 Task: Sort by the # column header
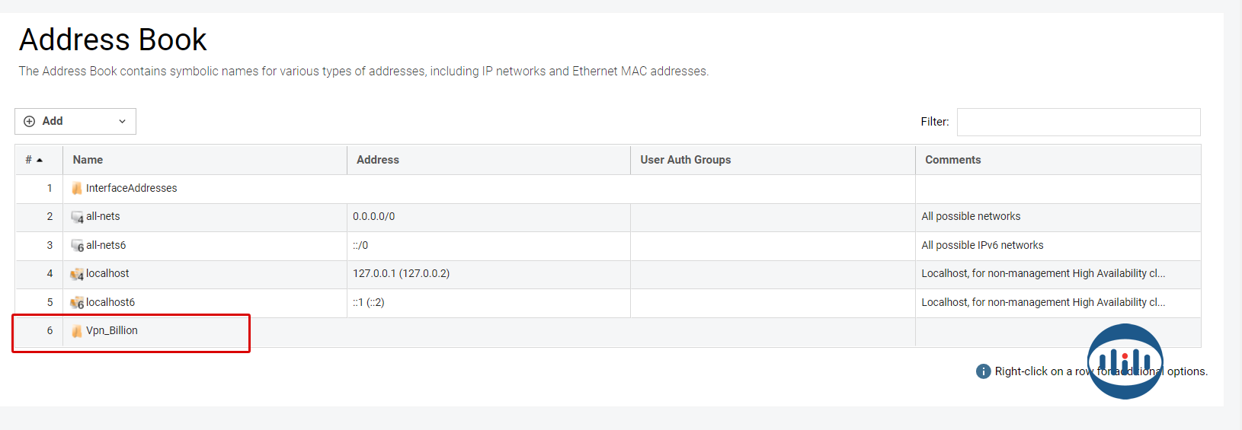coord(34,160)
